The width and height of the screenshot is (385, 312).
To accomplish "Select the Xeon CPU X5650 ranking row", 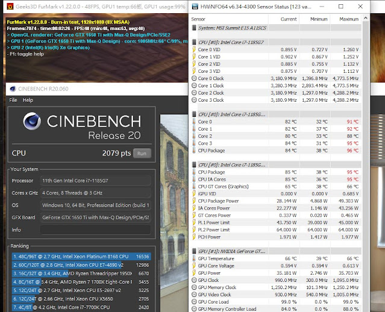I will (x=81, y=299).
